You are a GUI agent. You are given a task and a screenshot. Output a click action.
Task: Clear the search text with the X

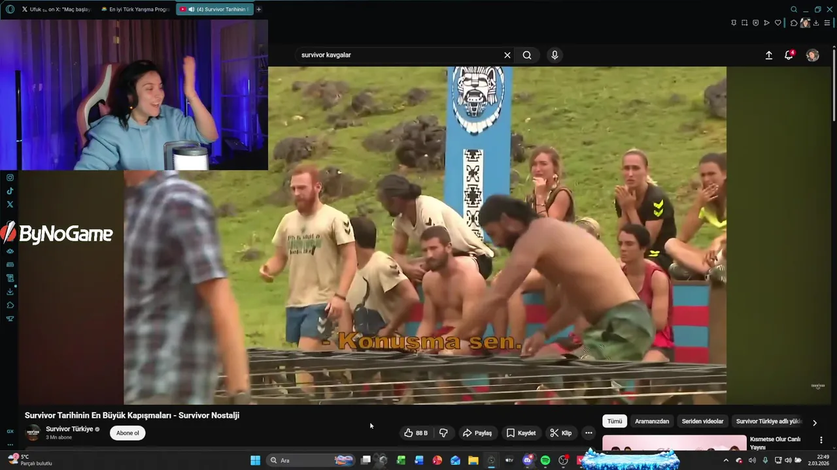(x=507, y=55)
